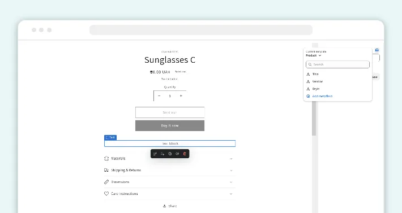
Task: Select the highlighted Text block
Action: click(170, 144)
